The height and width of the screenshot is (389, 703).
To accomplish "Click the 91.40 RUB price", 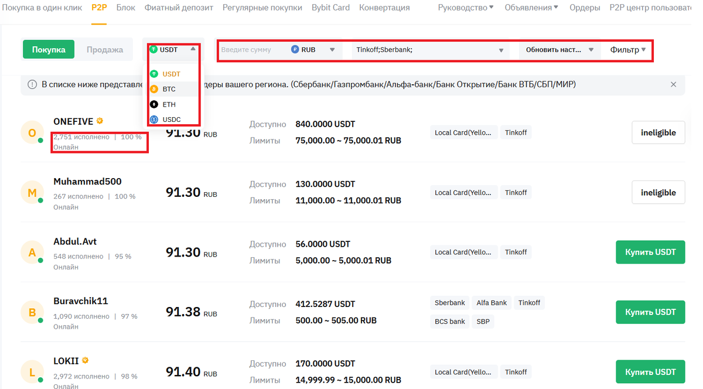I will 192,372.
